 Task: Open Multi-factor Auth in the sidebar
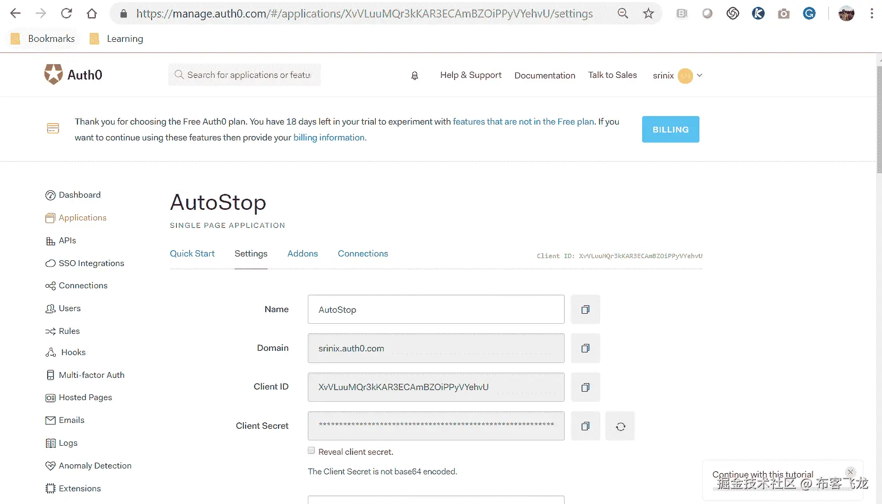pos(85,375)
